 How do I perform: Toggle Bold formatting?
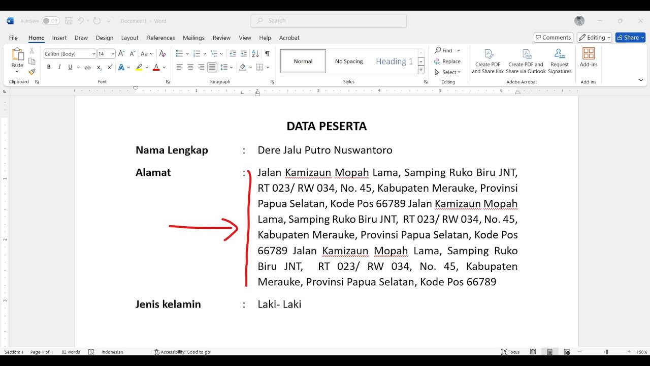[x=49, y=67]
